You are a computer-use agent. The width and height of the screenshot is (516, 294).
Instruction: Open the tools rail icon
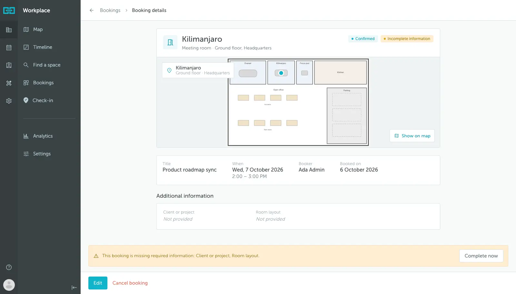(x=9, y=83)
